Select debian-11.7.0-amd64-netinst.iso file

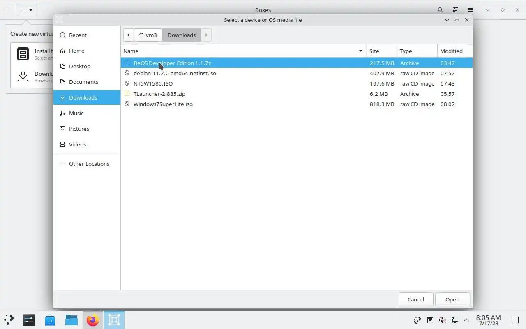[x=297, y=73]
